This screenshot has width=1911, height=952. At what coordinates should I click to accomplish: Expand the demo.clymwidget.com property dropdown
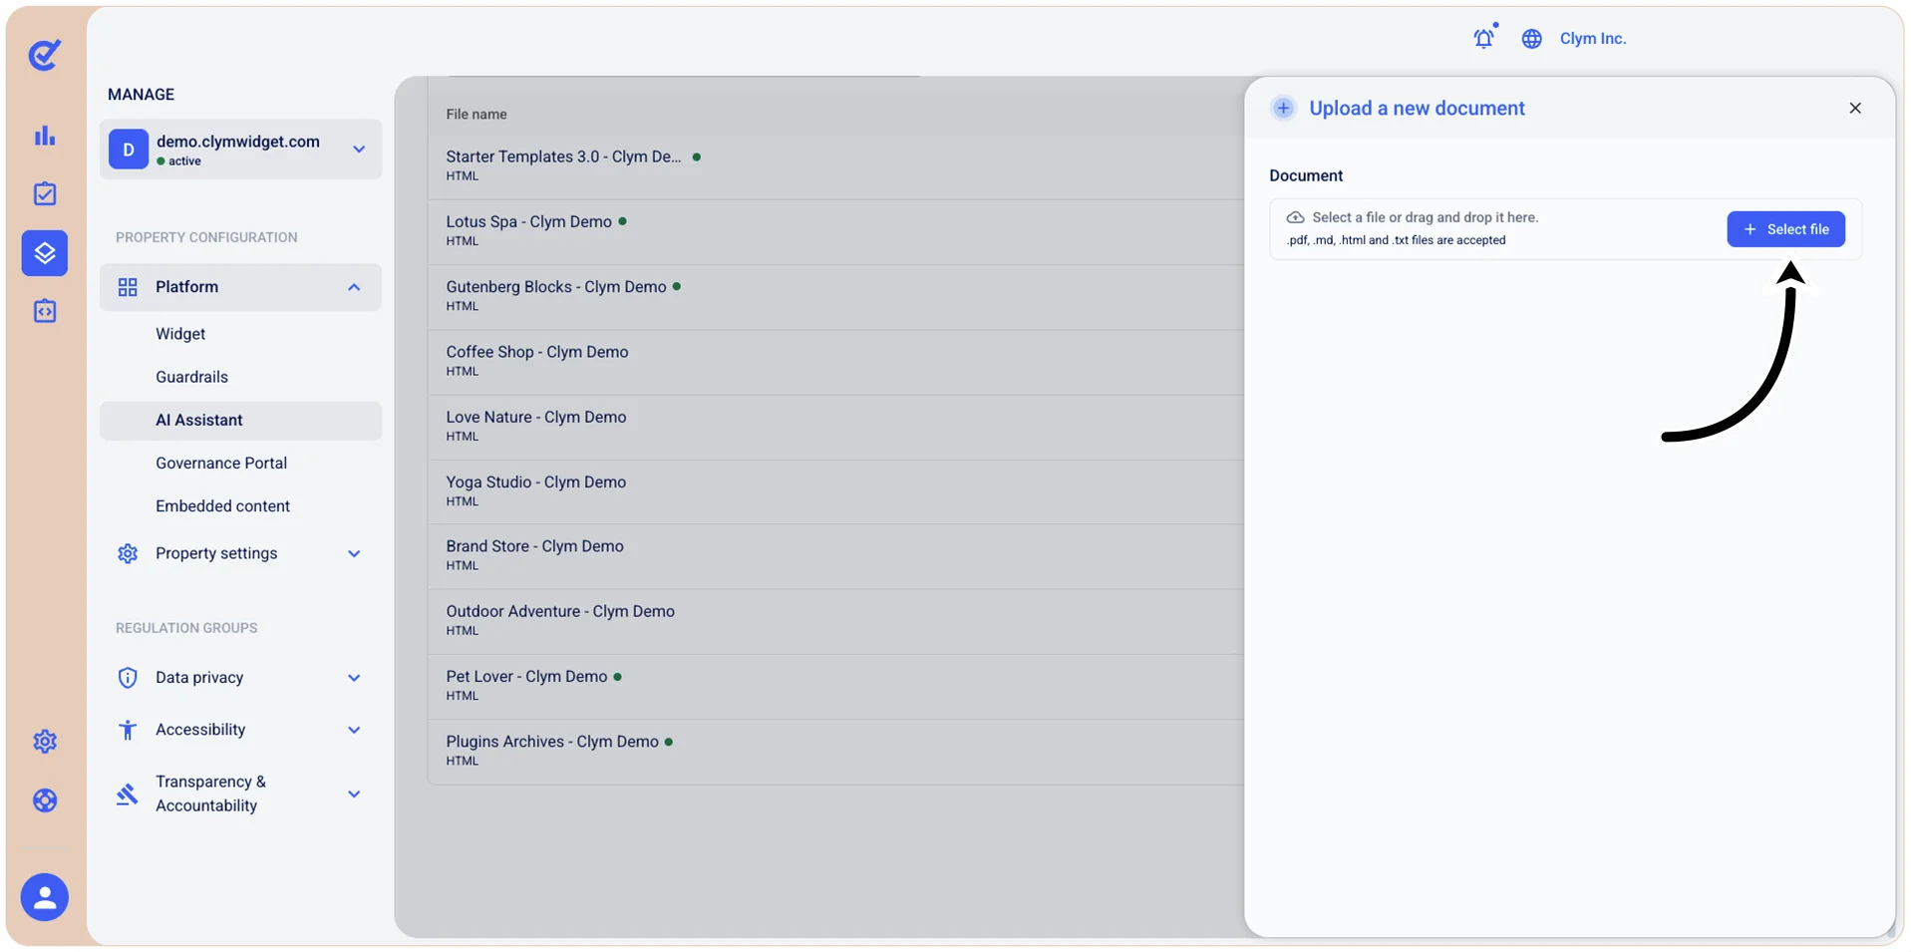(x=359, y=150)
